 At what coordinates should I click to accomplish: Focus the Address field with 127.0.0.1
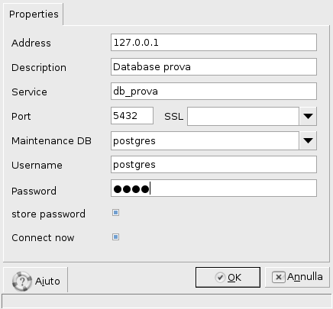(x=214, y=43)
